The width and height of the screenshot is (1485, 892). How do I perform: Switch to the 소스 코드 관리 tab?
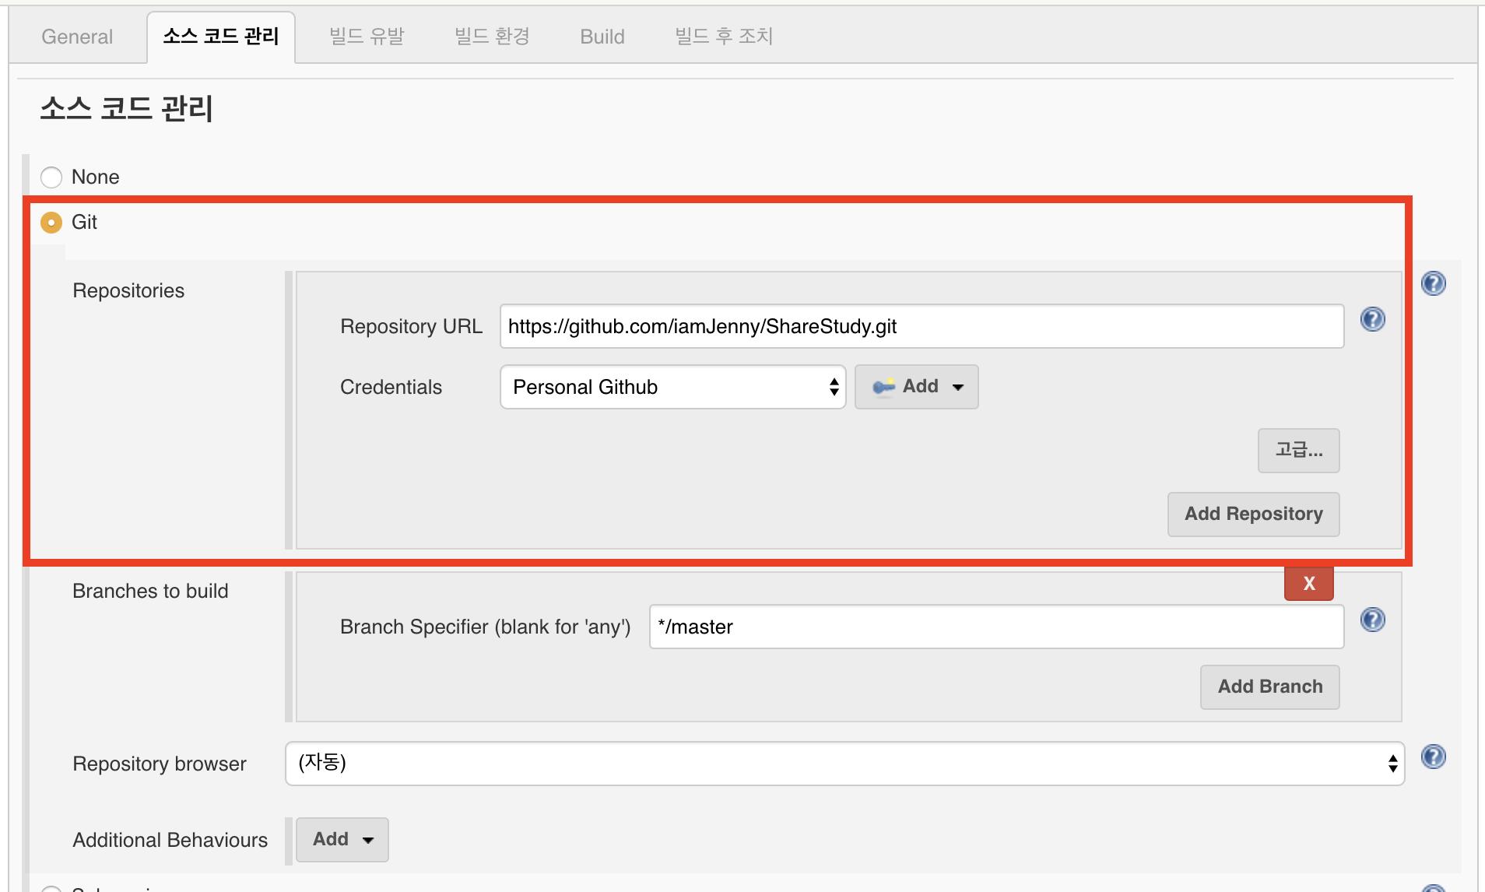click(221, 37)
